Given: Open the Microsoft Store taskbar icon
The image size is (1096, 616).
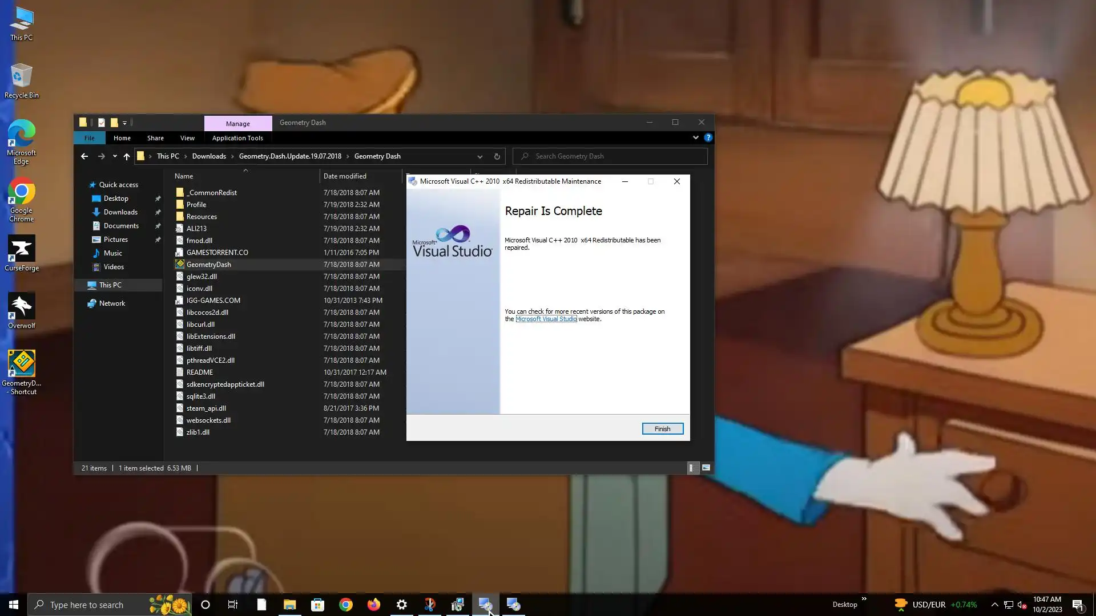Looking at the screenshot, I should pyautogui.click(x=317, y=605).
